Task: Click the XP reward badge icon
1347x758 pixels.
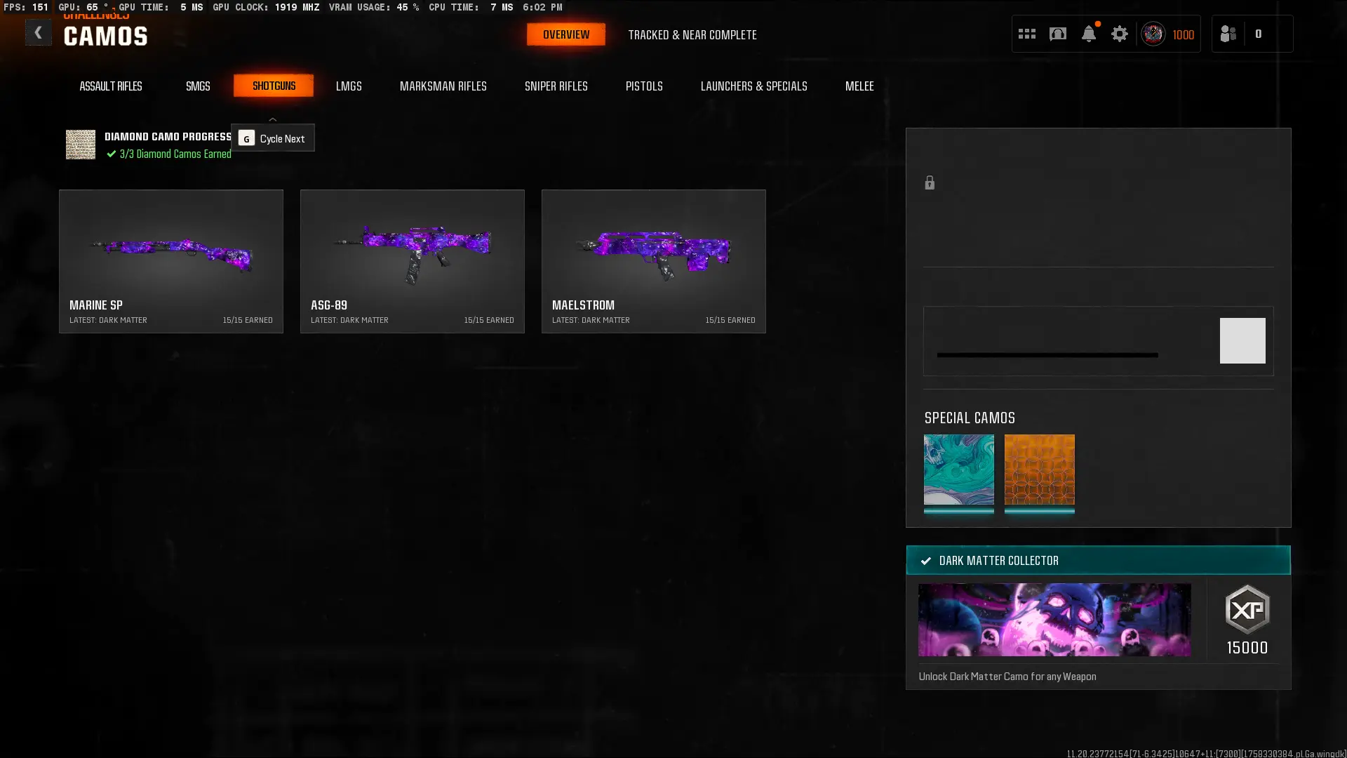Action: (x=1247, y=609)
